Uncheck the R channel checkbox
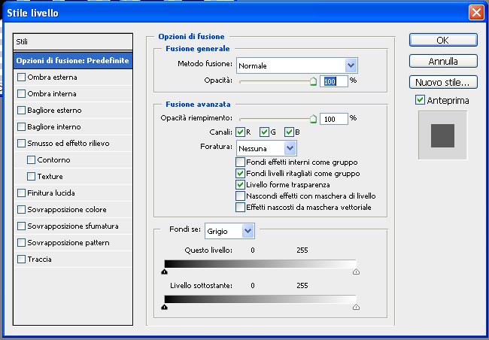 pyautogui.click(x=240, y=132)
